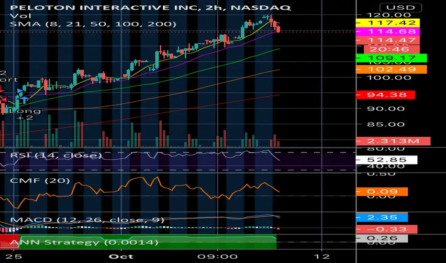446x263 pixels.
Task: Select the orange 102.49 SMA price label
Action: (x=391, y=69)
